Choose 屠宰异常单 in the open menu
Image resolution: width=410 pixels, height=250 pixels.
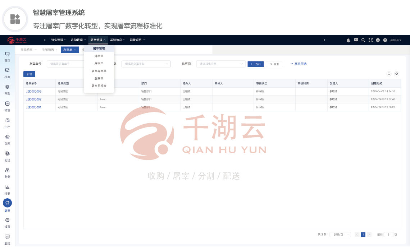click(99, 71)
